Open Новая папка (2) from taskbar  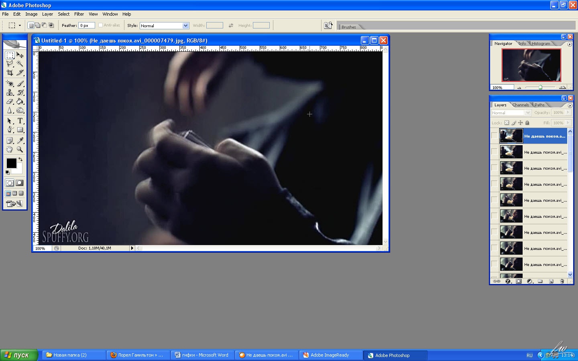(74, 355)
